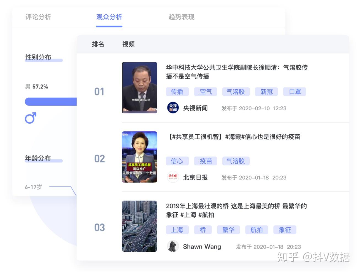
Task: Click the 男 57.2% label
Action: (x=36, y=87)
